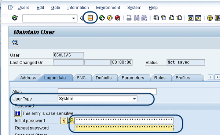Image resolution: width=220 pixels, height=135 pixels.
Task: Open the Goto menu
Action: [x=56, y=7]
